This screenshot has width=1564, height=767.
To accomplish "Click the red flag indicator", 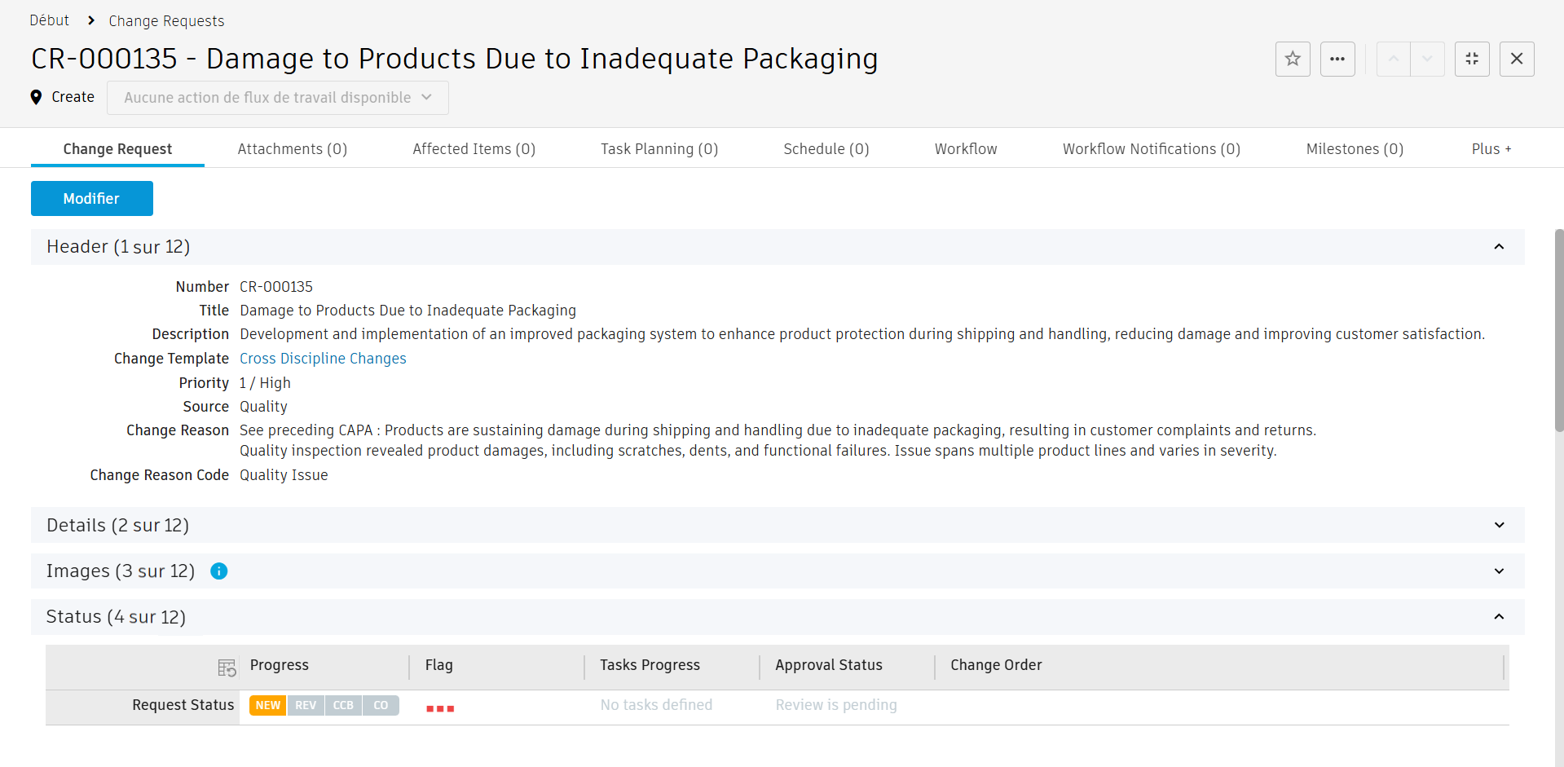I will [440, 708].
